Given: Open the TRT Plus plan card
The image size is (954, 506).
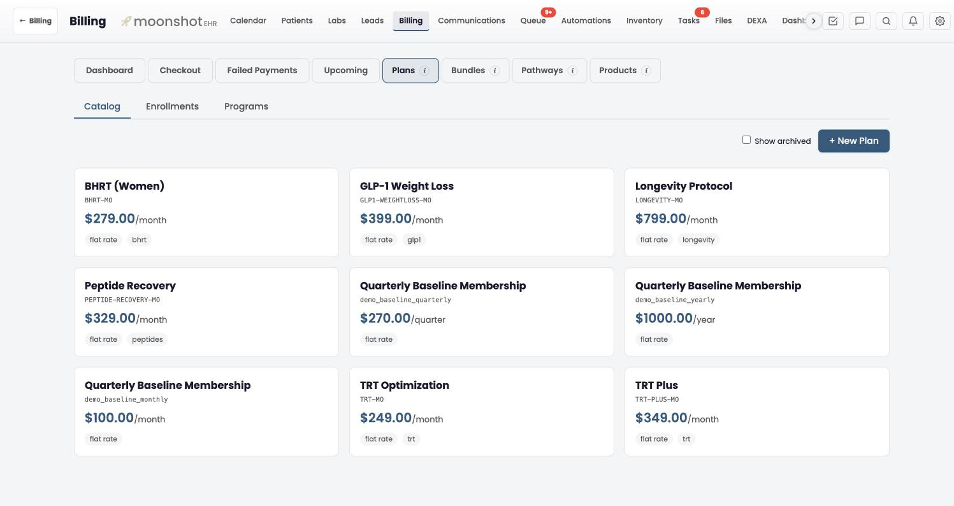Looking at the screenshot, I should pyautogui.click(x=757, y=412).
